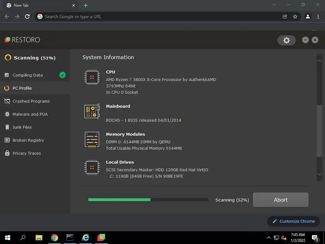Viewport: 325px width, 244px height.
Task: Open Chrome three-dot menu
Action: point(318,17)
